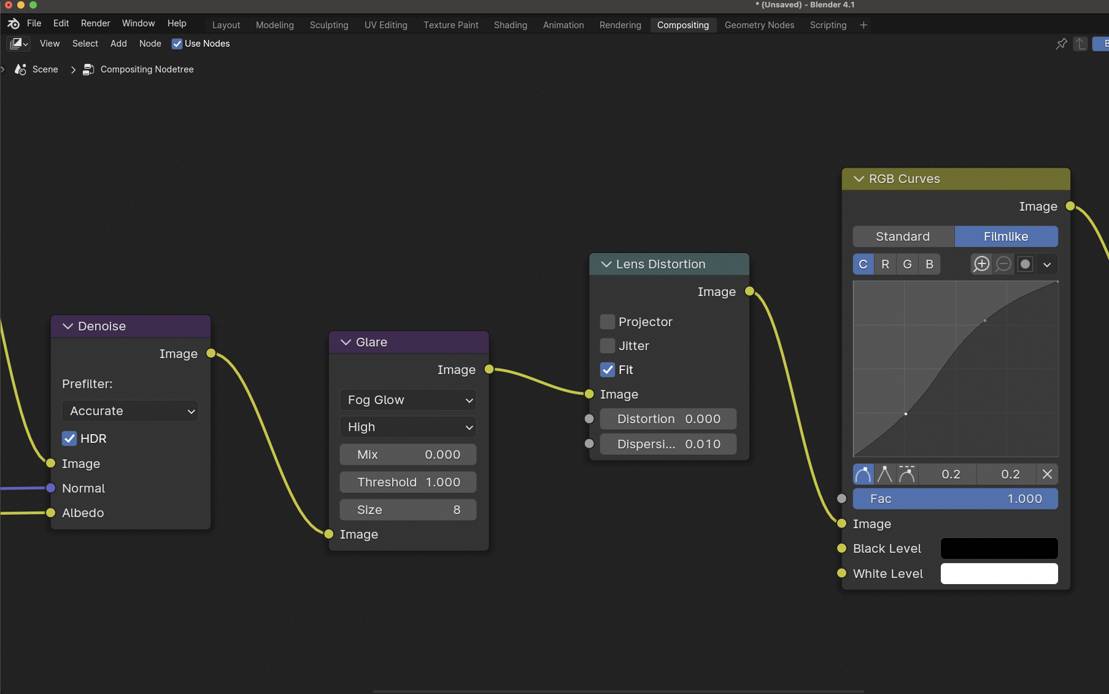Add a new workspace tab
This screenshot has height=694, width=1109.
point(864,25)
